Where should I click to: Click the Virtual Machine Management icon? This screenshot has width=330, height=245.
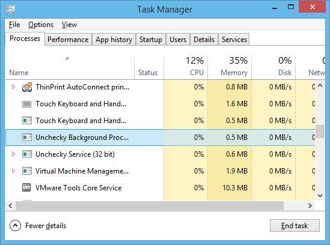(27, 171)
